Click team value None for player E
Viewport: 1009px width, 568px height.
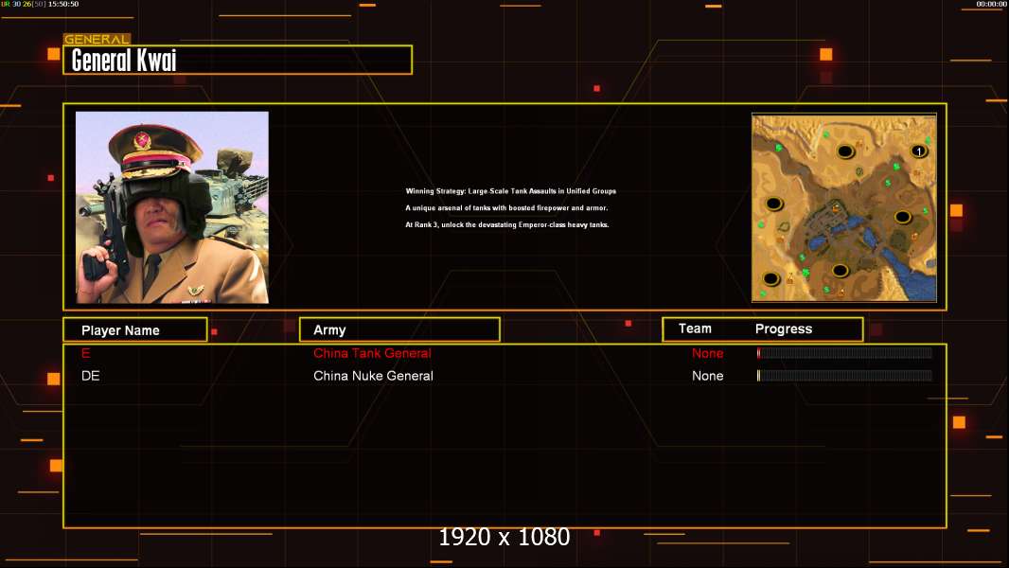pos(707,353)
